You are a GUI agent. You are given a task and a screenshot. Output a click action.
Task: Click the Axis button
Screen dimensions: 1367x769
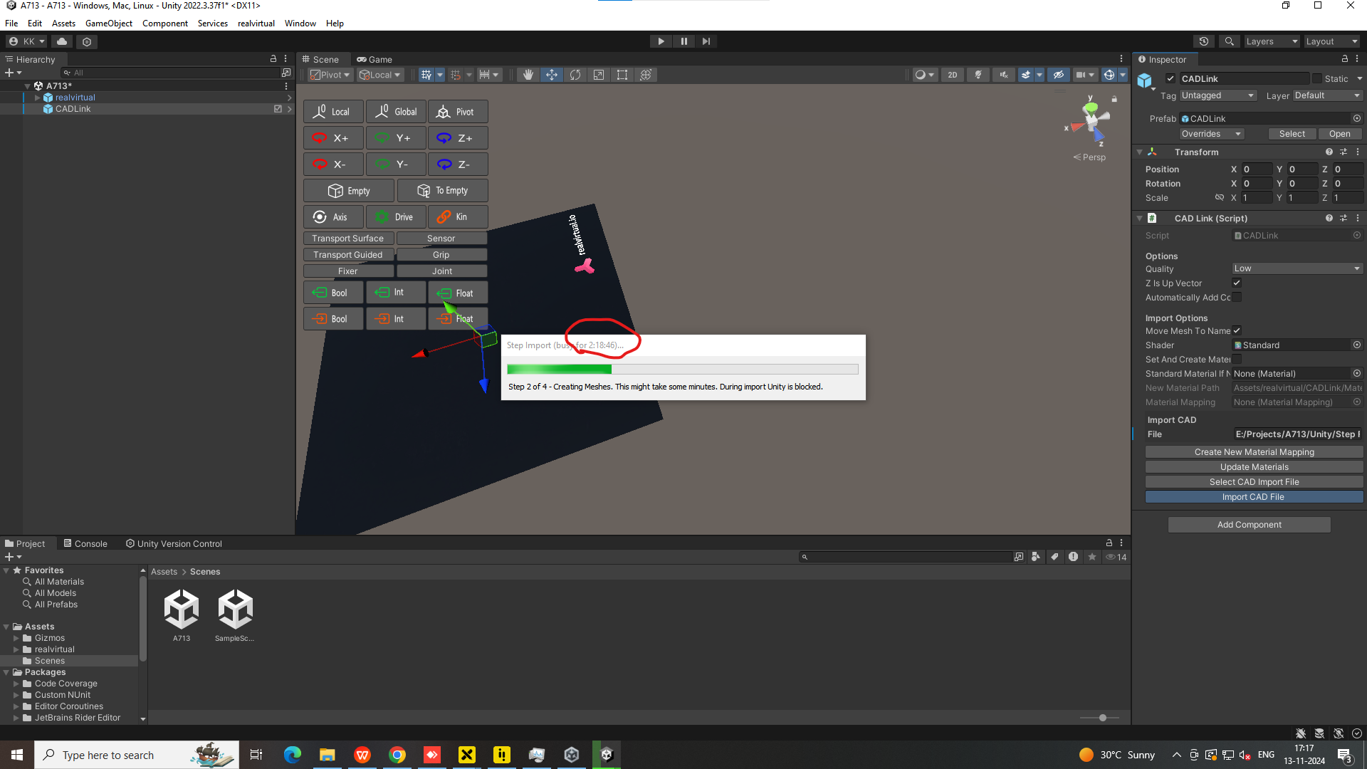333,217
